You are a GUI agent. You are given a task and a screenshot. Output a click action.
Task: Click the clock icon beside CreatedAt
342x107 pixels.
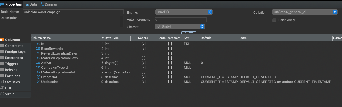(39, 77)
